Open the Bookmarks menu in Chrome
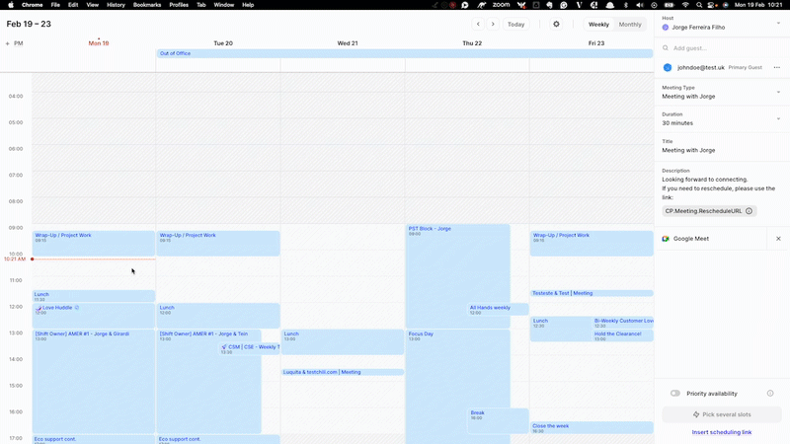790x444 pixels. (x=147, y=5)
